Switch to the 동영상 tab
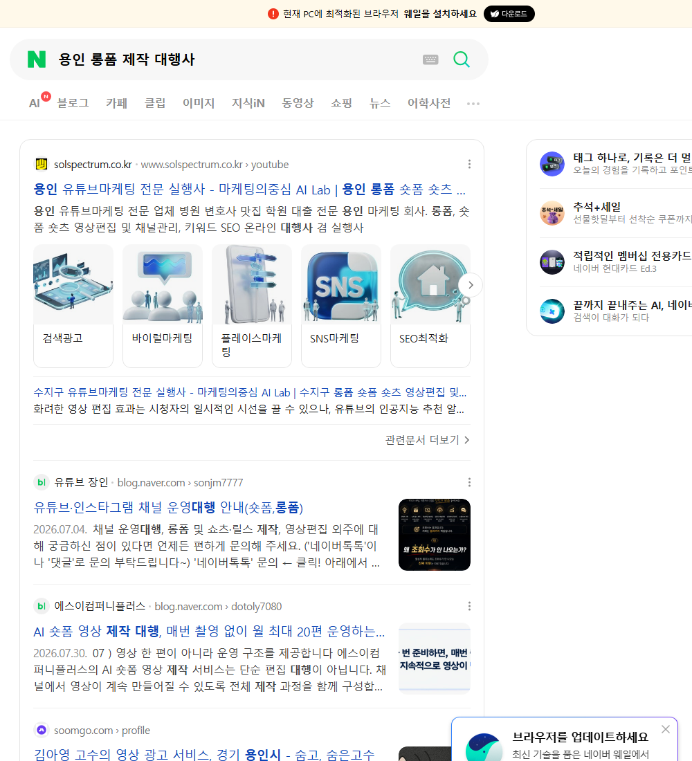The width and height of the screenshot is (692, 761). (298, 103)
